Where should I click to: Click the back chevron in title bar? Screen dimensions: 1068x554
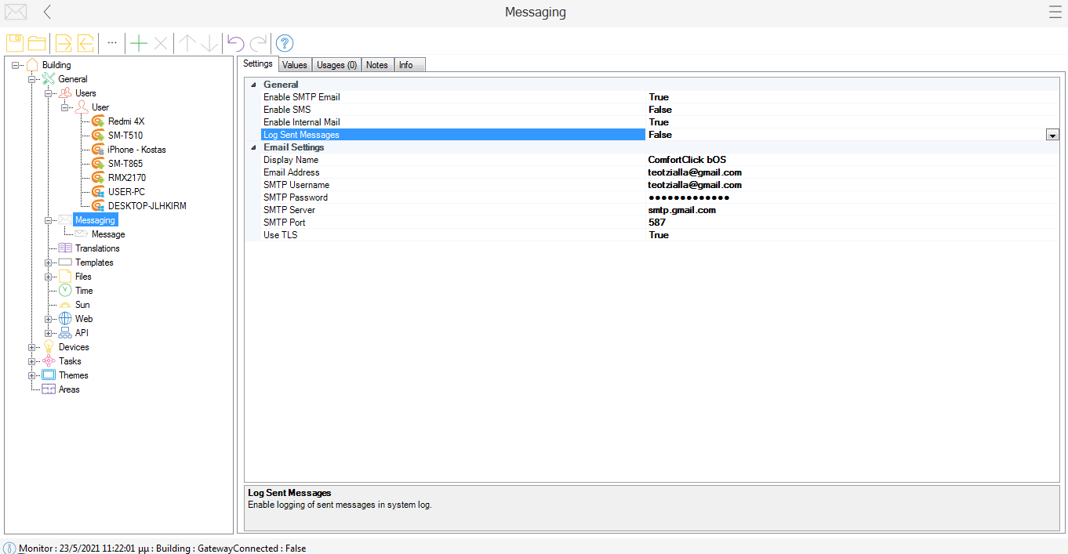point(47,12)
